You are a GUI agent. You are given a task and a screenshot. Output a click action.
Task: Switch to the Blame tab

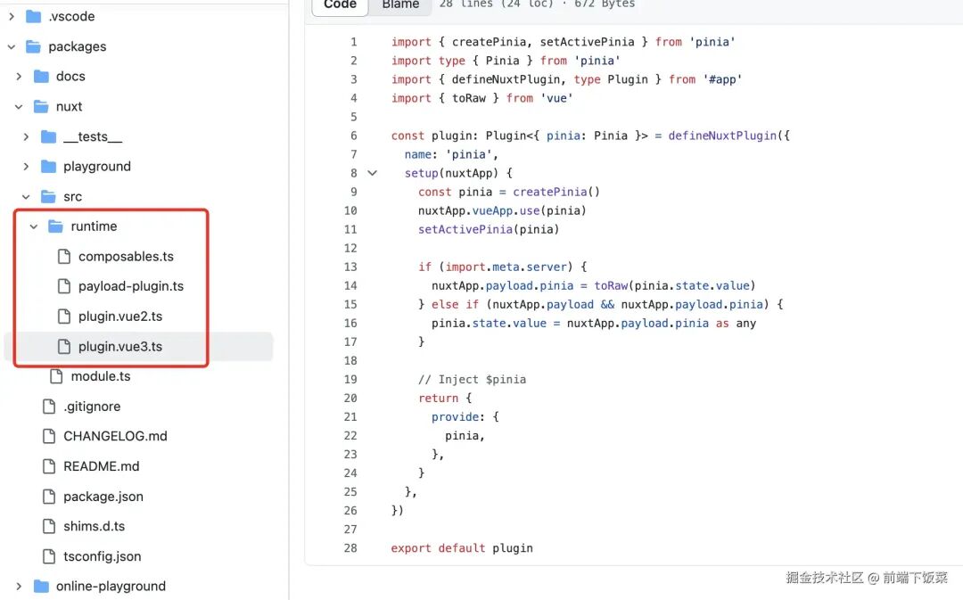point(400,5)
